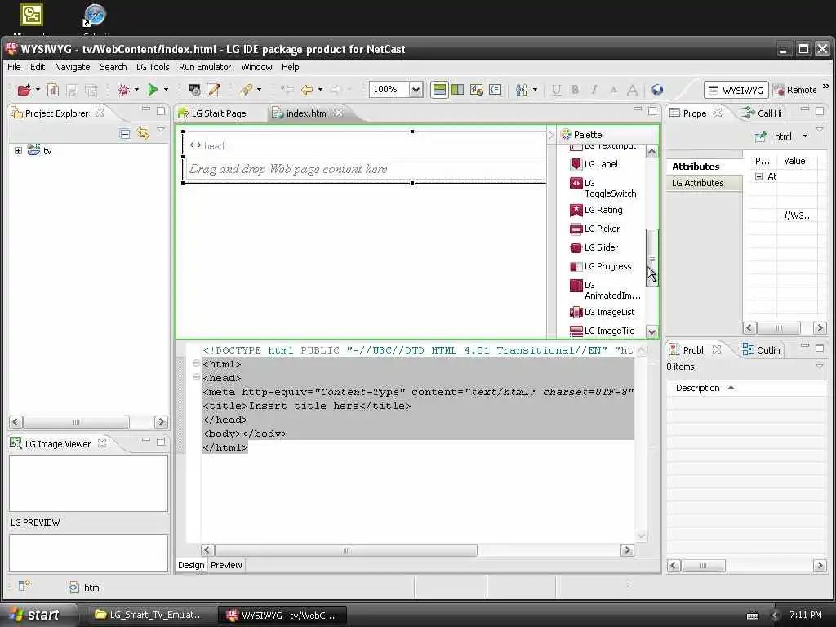Open the zoom percentage dropdown
The image size is (836, 627).
coord(416,90)
